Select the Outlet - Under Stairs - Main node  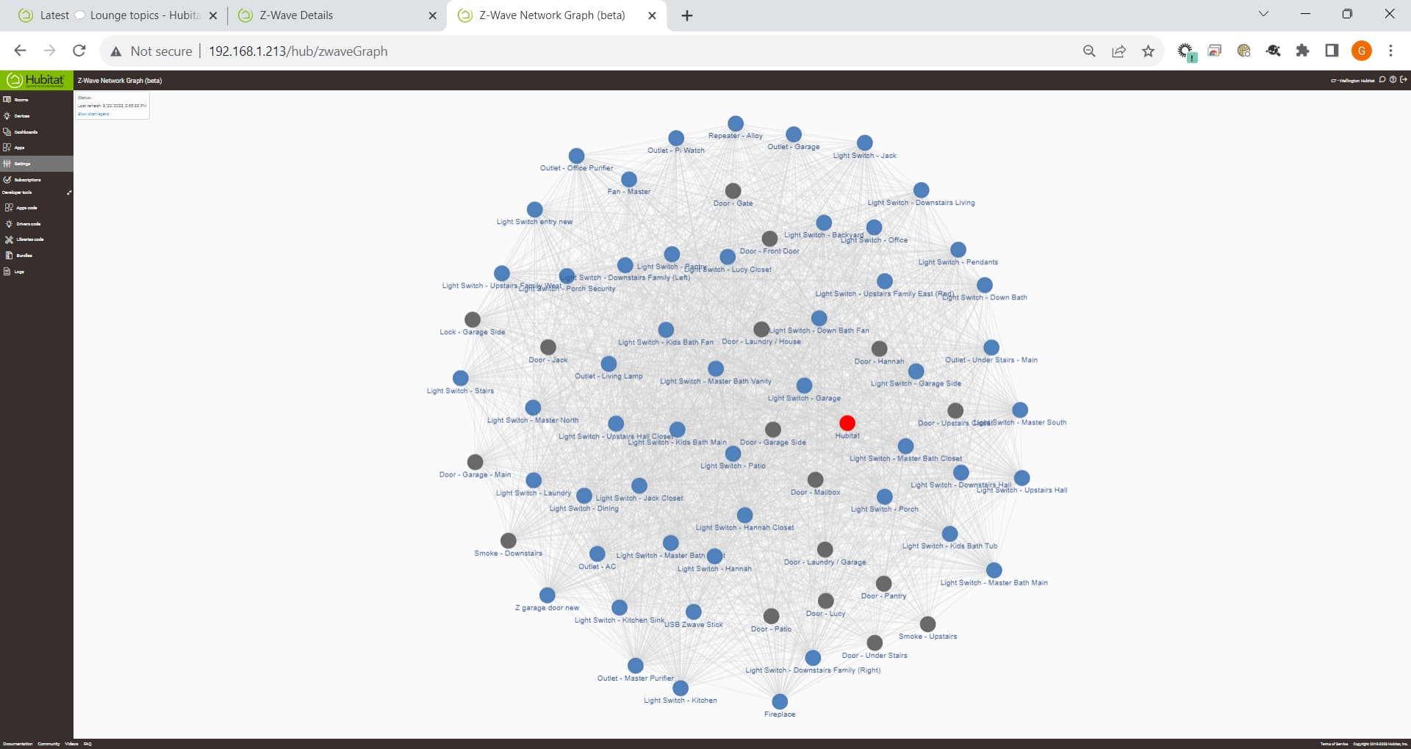pyautogui.click(x=991, y=347)
